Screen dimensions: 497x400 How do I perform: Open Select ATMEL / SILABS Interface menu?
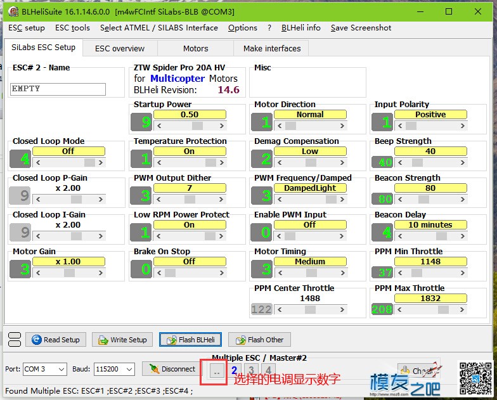pyautogui.click(x=159, y=28)
